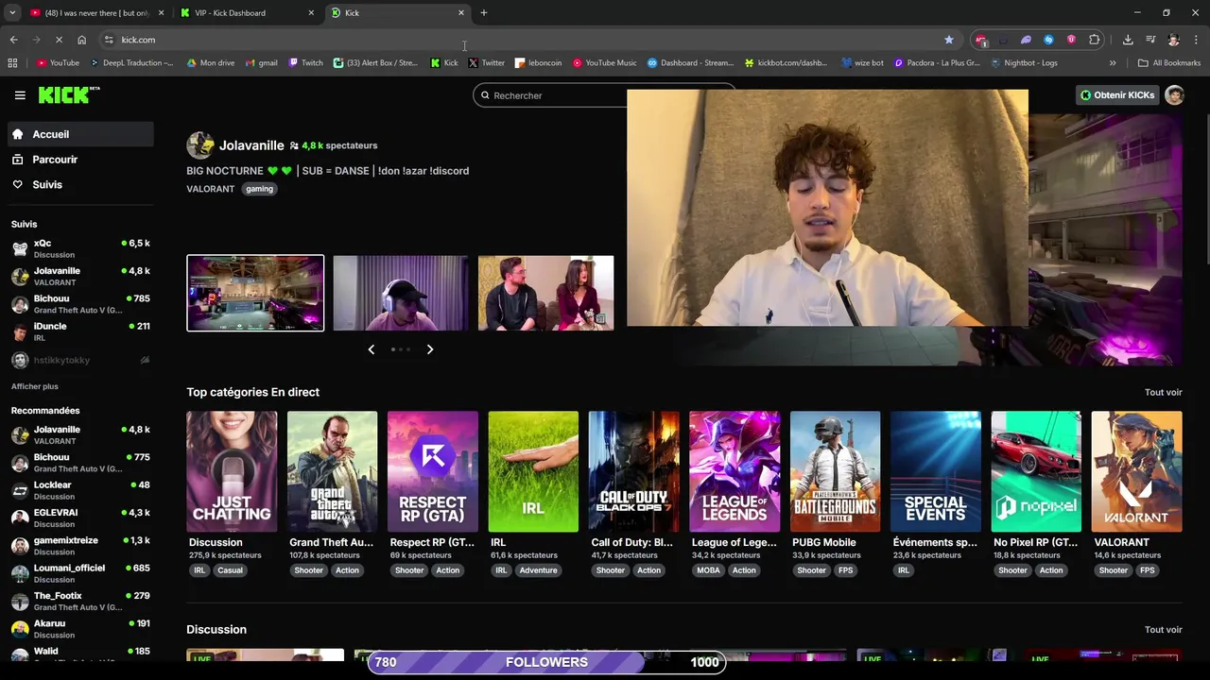Open the Kick hamburger menu

[x=20, y=95]
